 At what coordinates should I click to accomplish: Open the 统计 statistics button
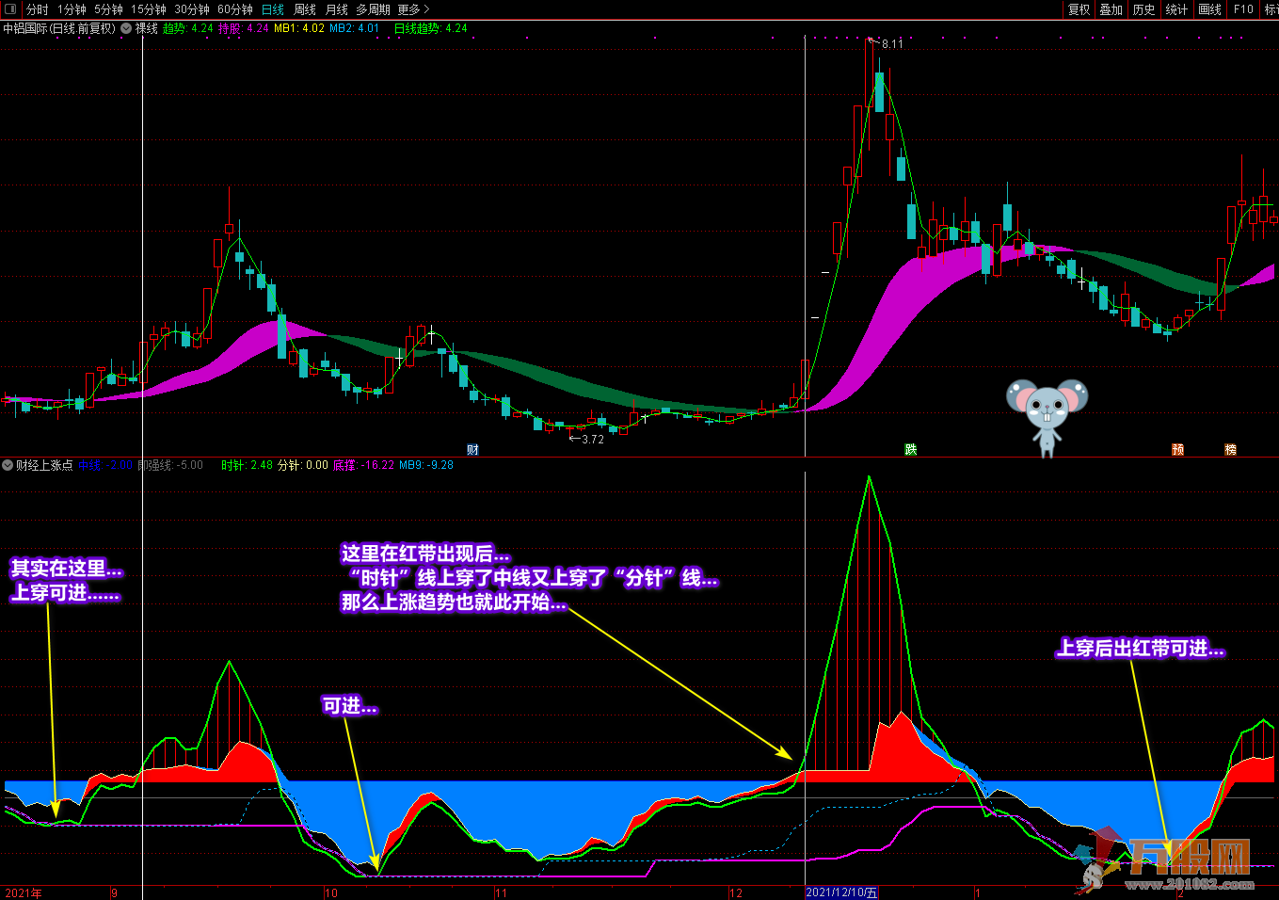1176,9
